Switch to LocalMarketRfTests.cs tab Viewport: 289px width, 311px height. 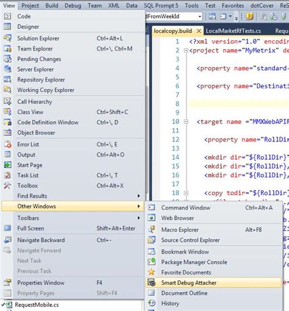coord(234,31)
